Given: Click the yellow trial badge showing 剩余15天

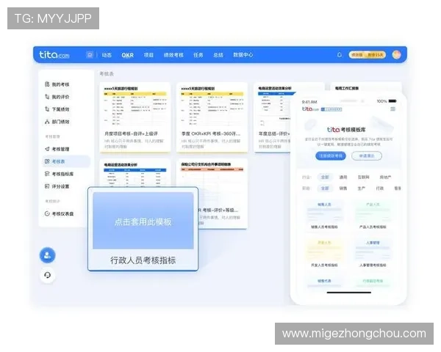Looking at the screenshot, I should (x=367, y=55).
